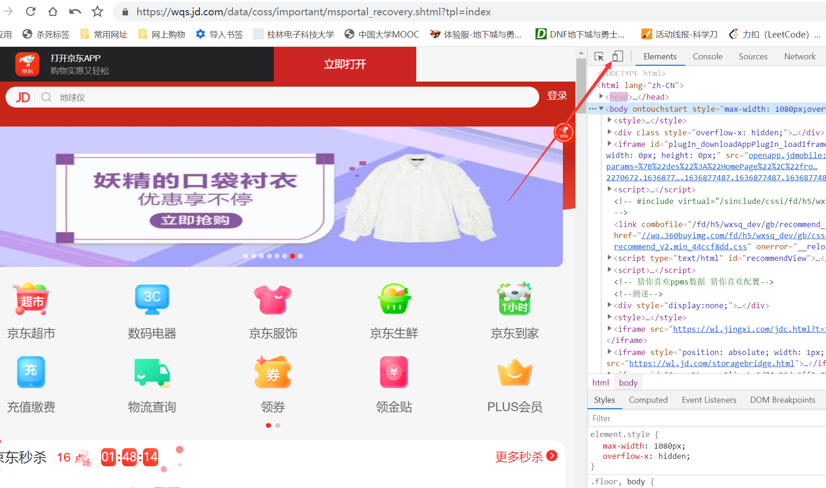The height and width of the screenshot is (488, 826).
Task: Open the DNF地下城与勇士 bookmark
Action: [580, 34]
